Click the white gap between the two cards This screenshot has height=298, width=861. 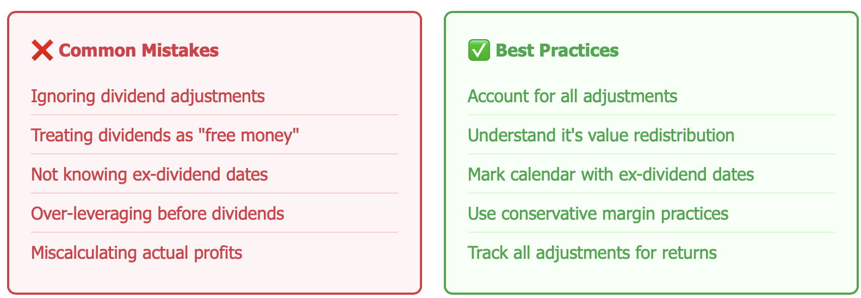tap(433, 152)
